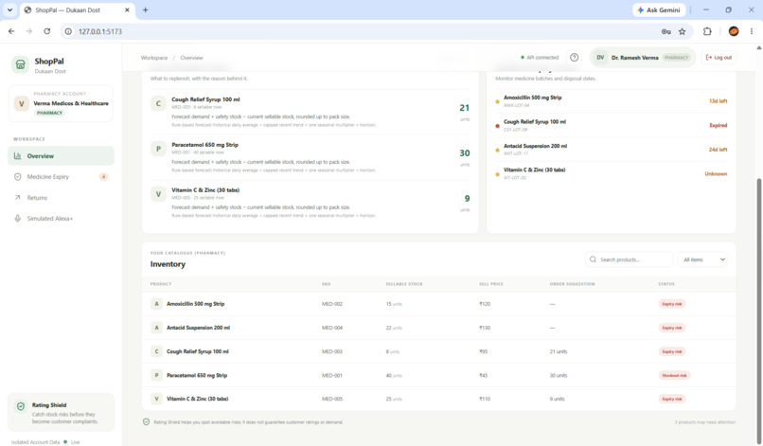Open a new browser tab
Image resolution: width=763 pixels, height=446 pixels.
145,9
